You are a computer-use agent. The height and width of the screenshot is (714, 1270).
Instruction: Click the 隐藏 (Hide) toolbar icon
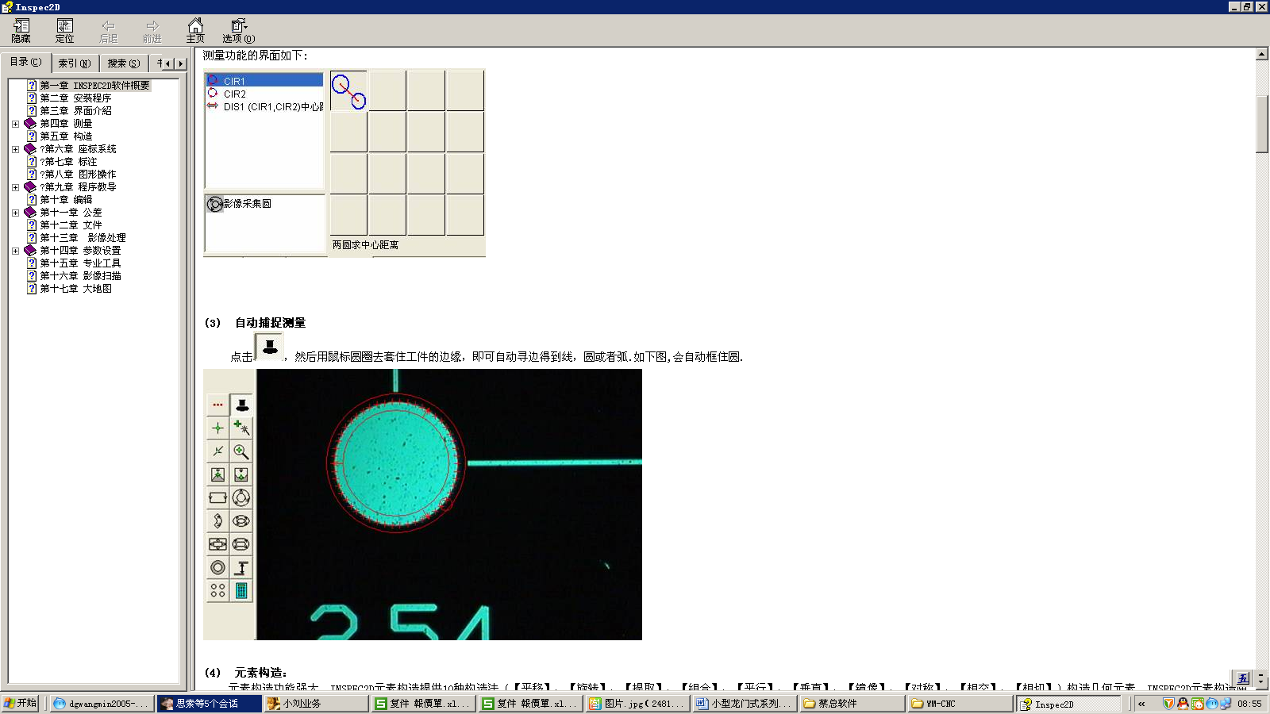click(21, 31)
